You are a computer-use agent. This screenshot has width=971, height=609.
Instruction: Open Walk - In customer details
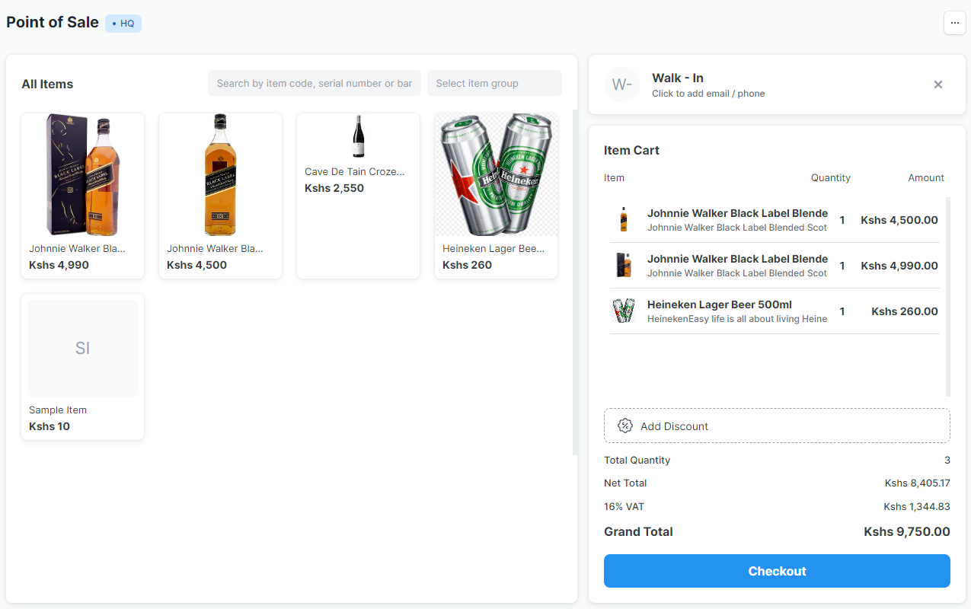coord(708,84)
